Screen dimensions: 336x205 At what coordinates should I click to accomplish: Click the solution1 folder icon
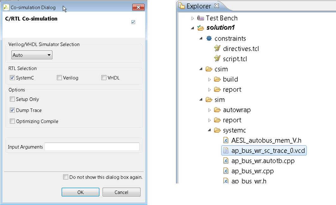(x=200, y=28)
